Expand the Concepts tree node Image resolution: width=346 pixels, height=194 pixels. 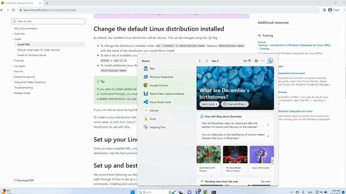click(13, 66)
